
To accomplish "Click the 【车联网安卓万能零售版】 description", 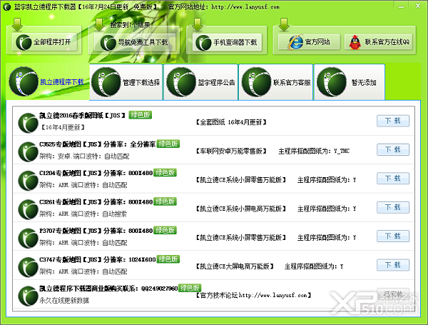I will [x=231, y=151].
